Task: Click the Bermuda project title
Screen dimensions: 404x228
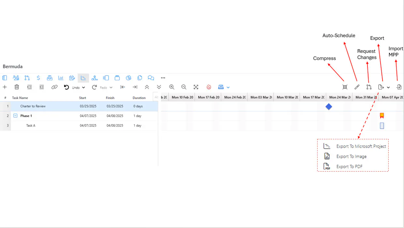Action: point(13,67)
